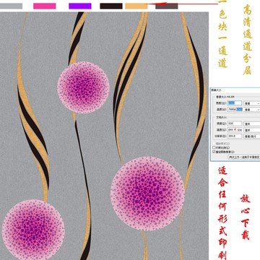Open the pixel height unit dropdown
The image size is (260, 260).
pyautogui.click(x=252, y=110)
